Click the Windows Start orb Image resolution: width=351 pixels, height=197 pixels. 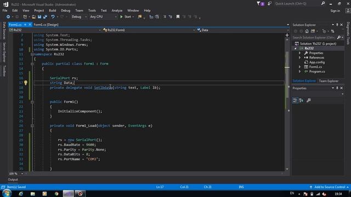click(x=7, y=193)
